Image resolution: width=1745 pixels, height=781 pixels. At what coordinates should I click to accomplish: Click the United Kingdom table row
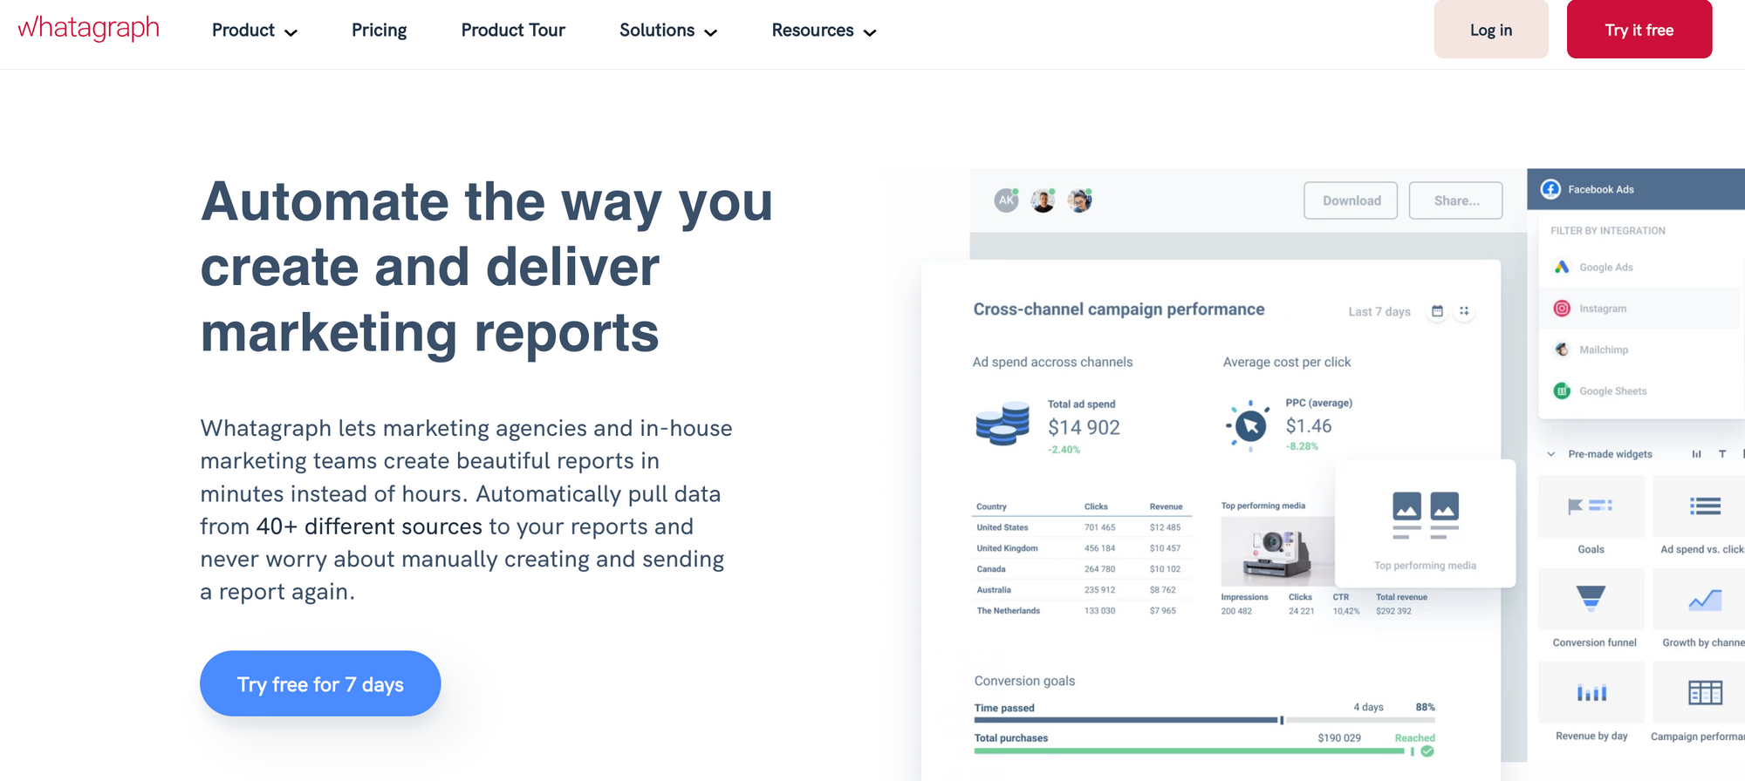coord(1082,548)
